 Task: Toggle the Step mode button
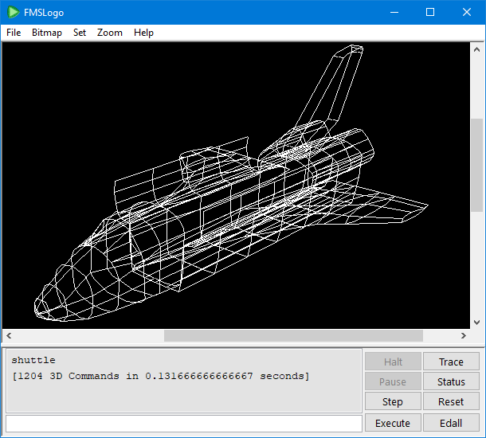point(393,402)
